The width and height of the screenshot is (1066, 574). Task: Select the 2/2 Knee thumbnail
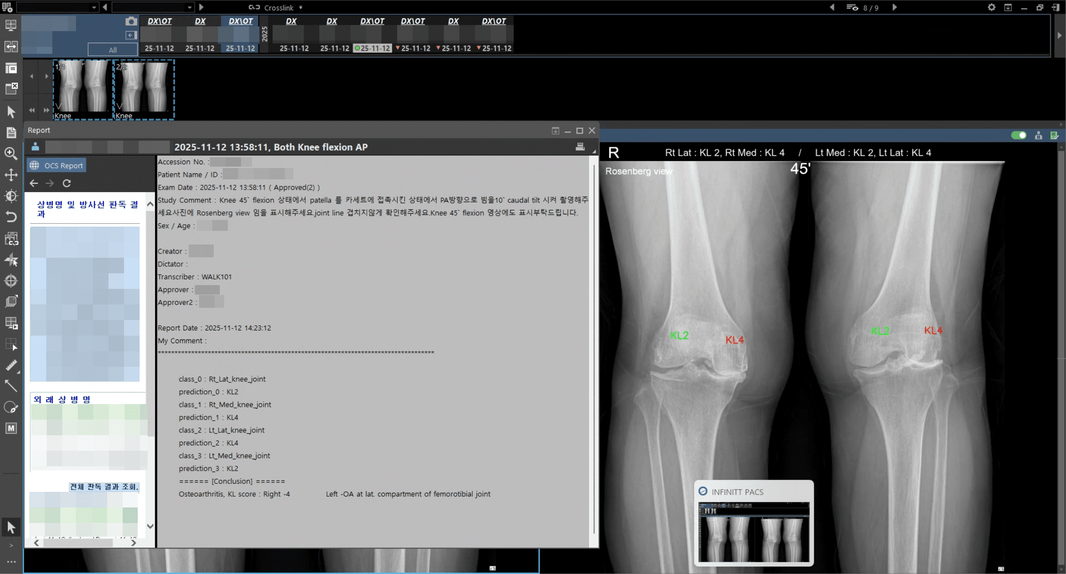click(144, 90)
